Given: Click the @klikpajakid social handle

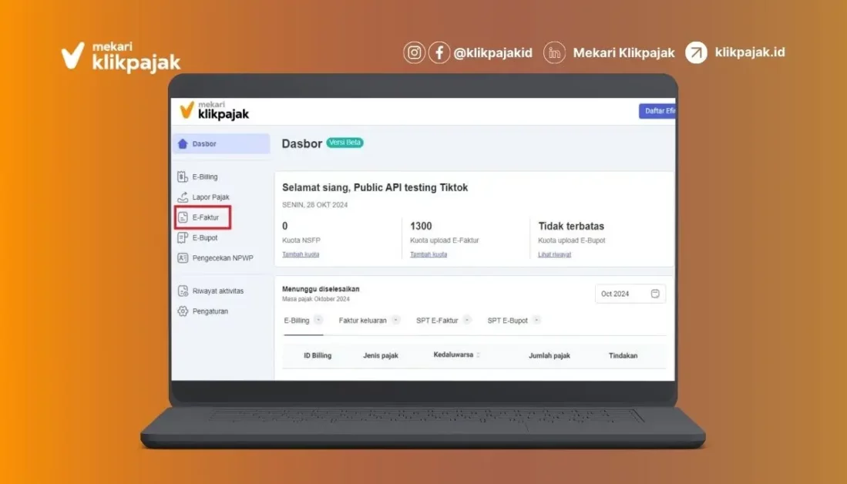Looking at the screenshot, I should tap(492, 53).
